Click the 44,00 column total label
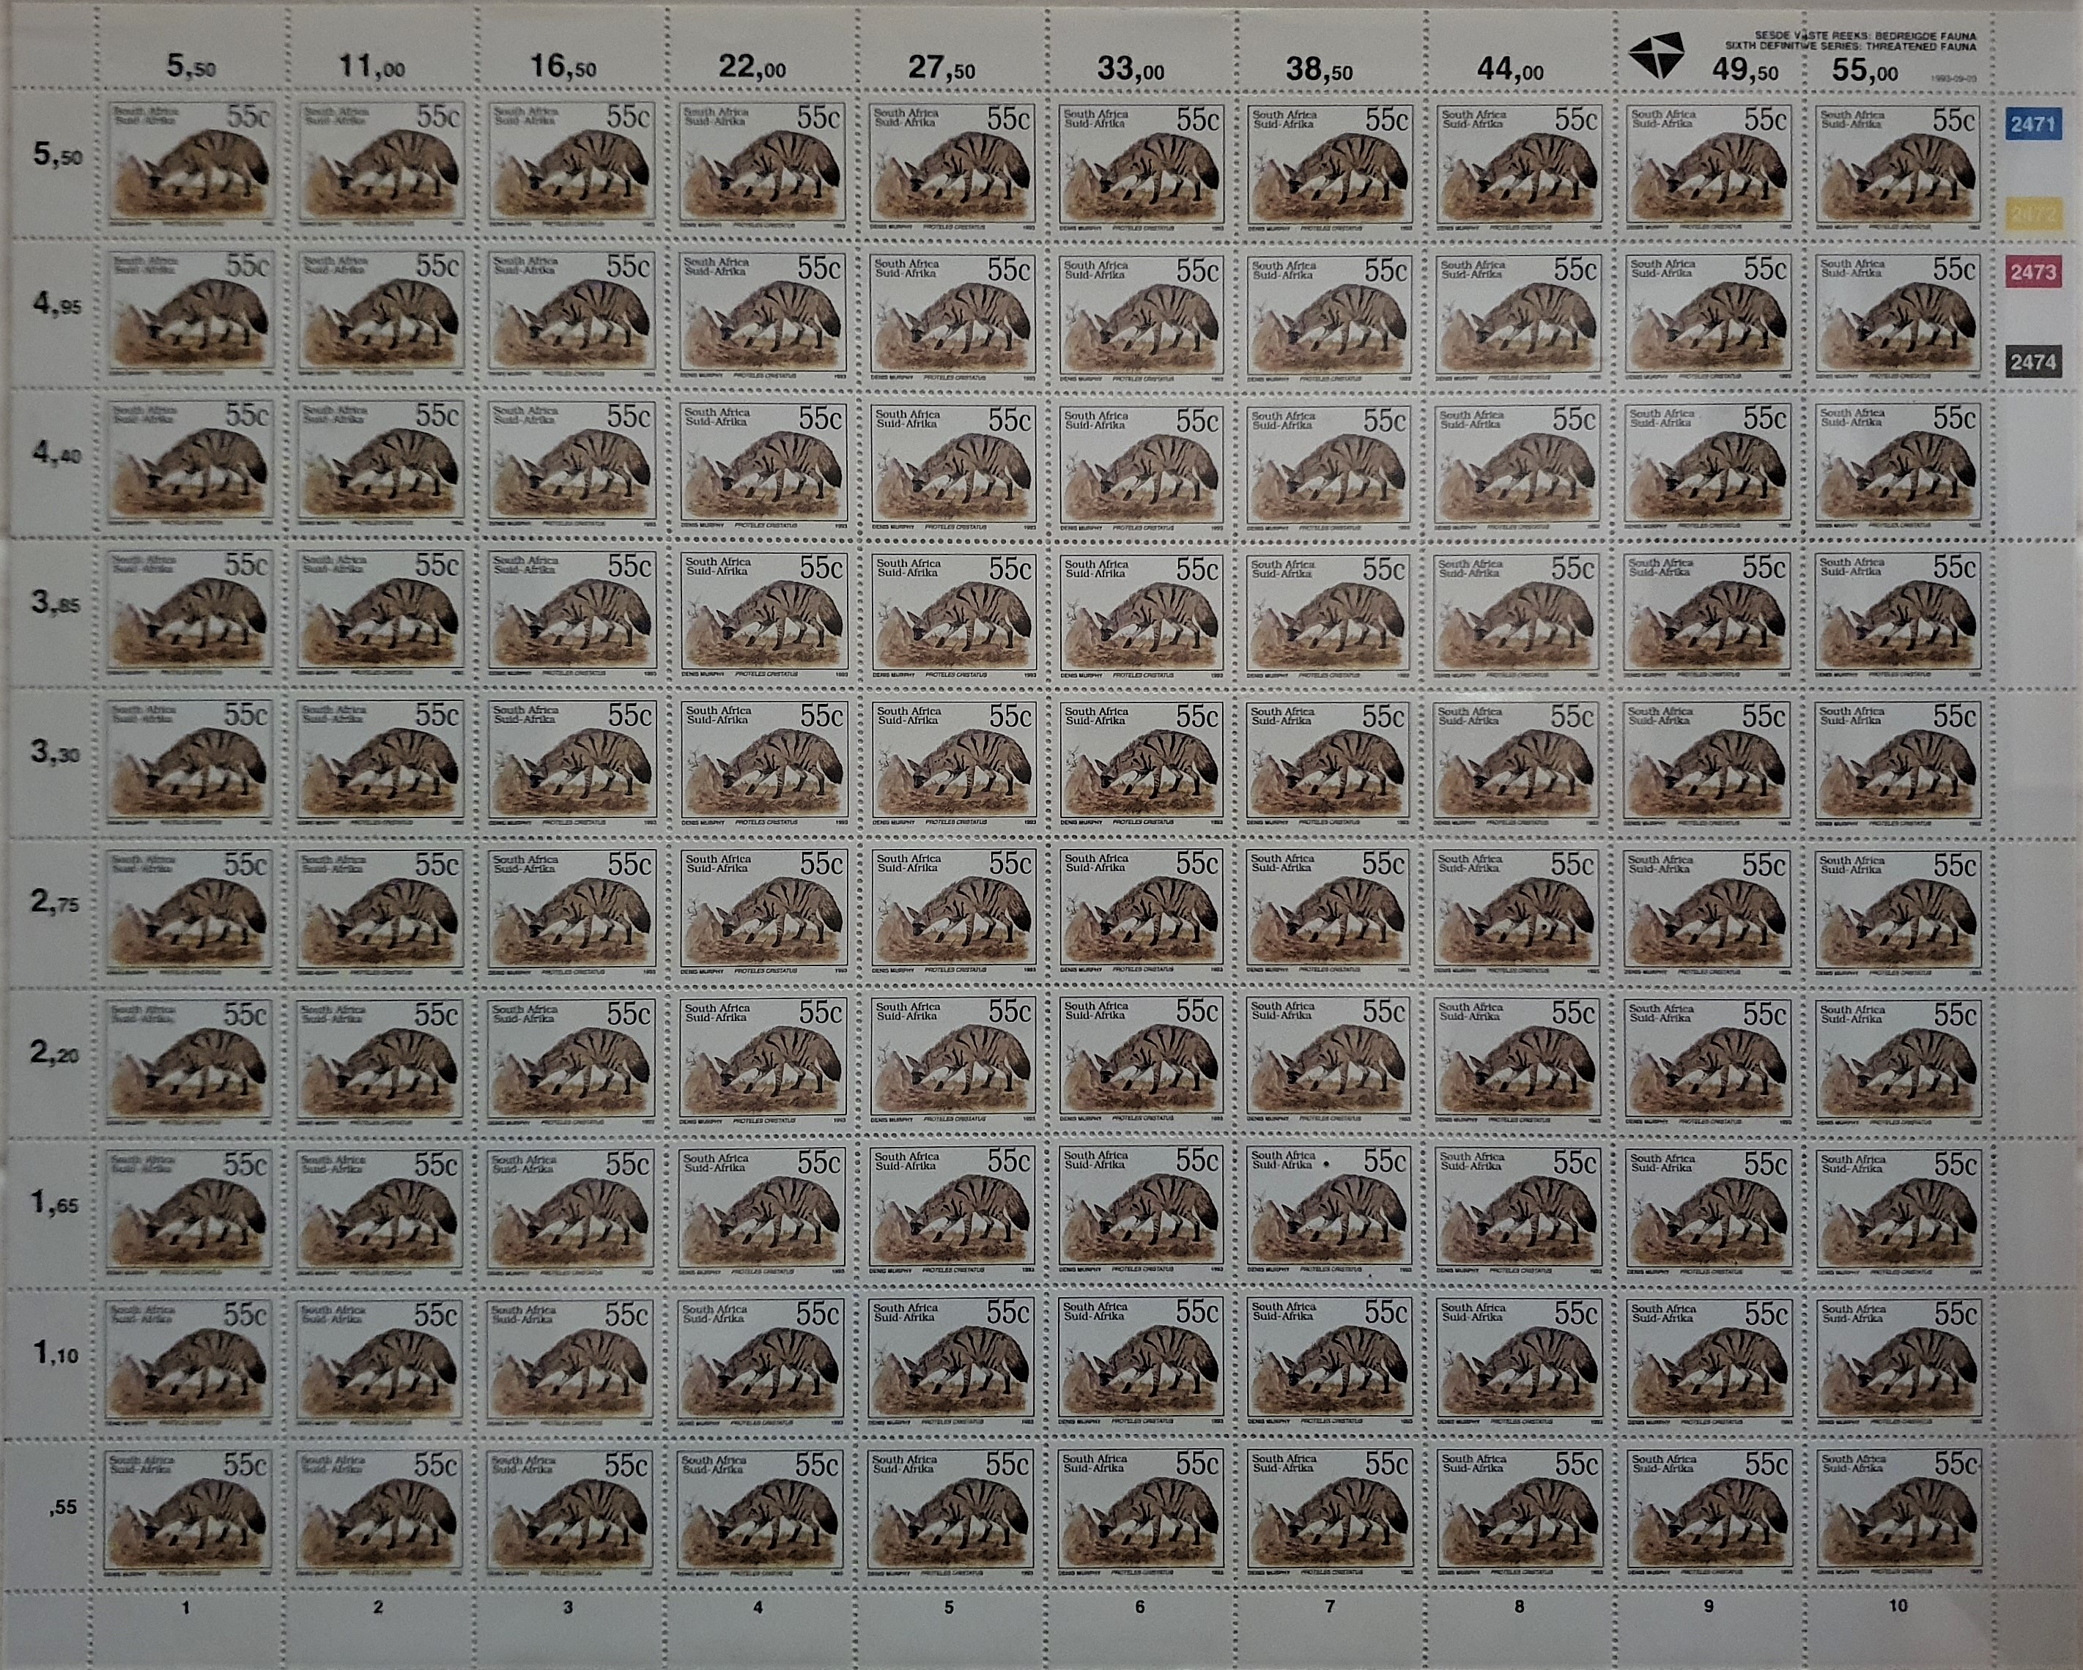Screen dimensions: 2083x1670 coord(1509,70)
